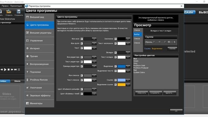Toggle the Заголовки checkbox
This screenshot has height=117, width=208.
tap(116, 39)
